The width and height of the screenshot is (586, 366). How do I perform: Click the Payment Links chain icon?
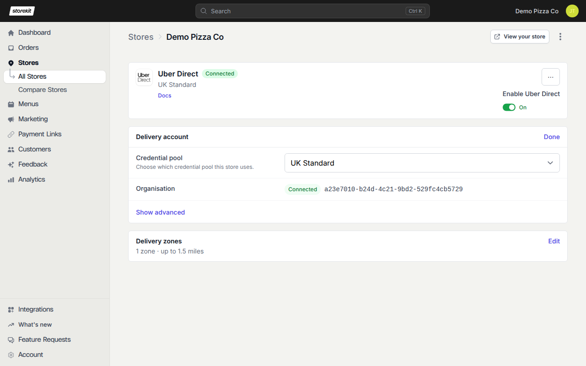pos(11,135)
